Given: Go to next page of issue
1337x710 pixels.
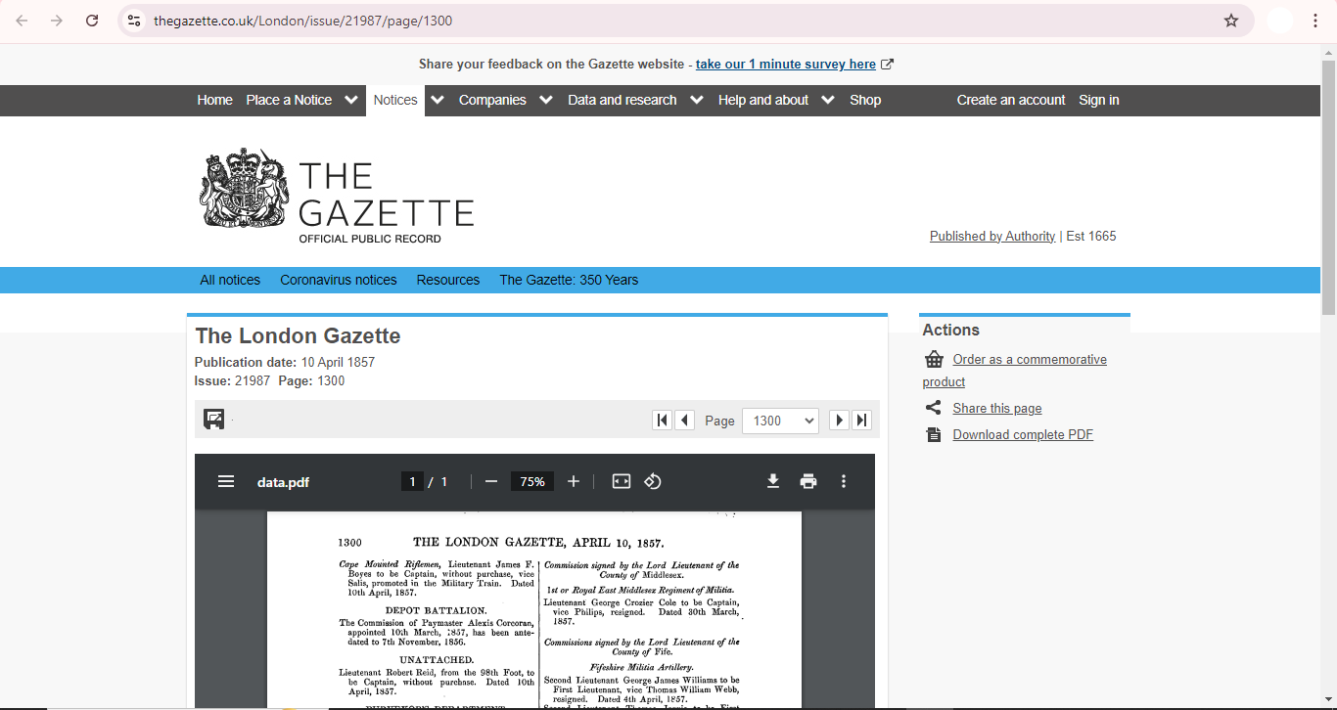Looking at the screenshot, I should click(839, 420).
